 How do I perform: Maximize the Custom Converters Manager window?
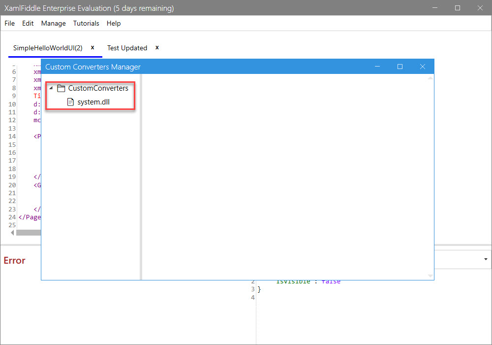coord(400,67)
